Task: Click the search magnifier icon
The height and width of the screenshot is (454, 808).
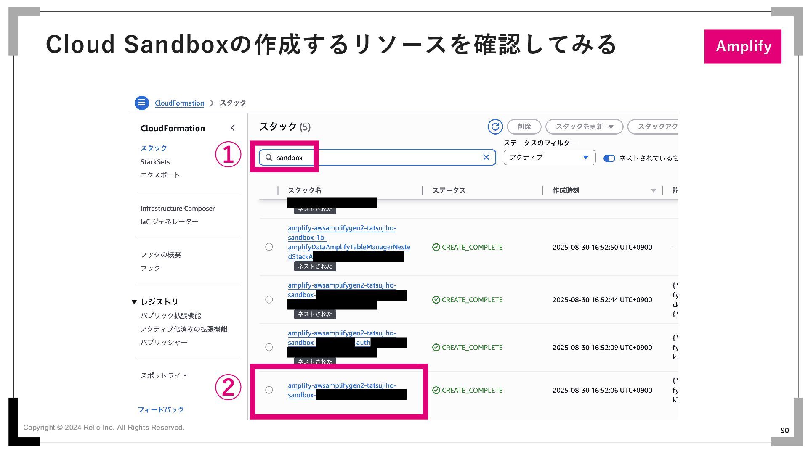Action: (269, 158)
